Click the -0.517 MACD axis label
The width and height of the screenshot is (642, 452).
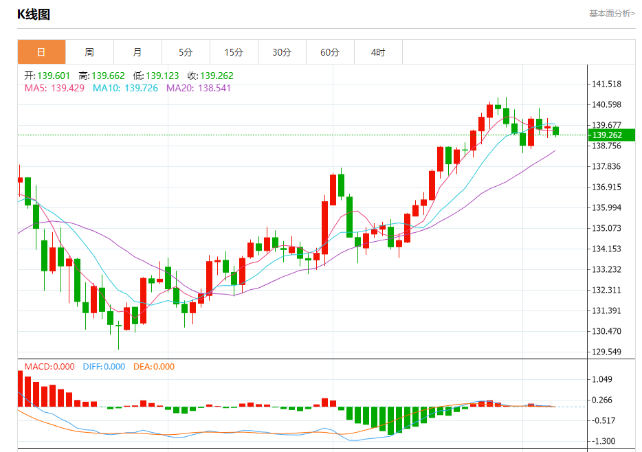(x=604, y=420)
